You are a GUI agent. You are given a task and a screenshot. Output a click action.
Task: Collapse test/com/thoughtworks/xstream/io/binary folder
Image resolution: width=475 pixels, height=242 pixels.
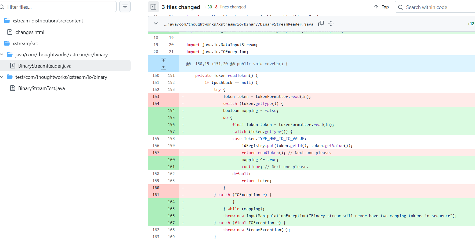tap(2, 77)
